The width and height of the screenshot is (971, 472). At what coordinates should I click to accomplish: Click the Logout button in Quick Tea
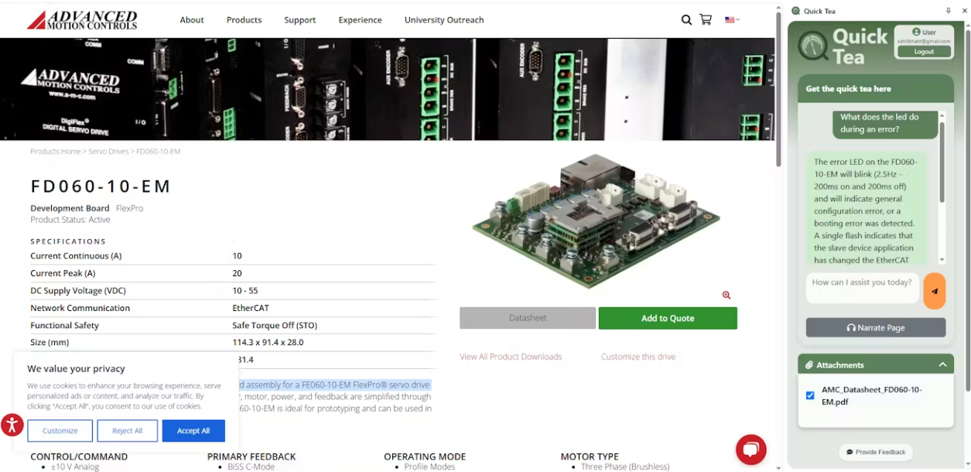[924, 52]
